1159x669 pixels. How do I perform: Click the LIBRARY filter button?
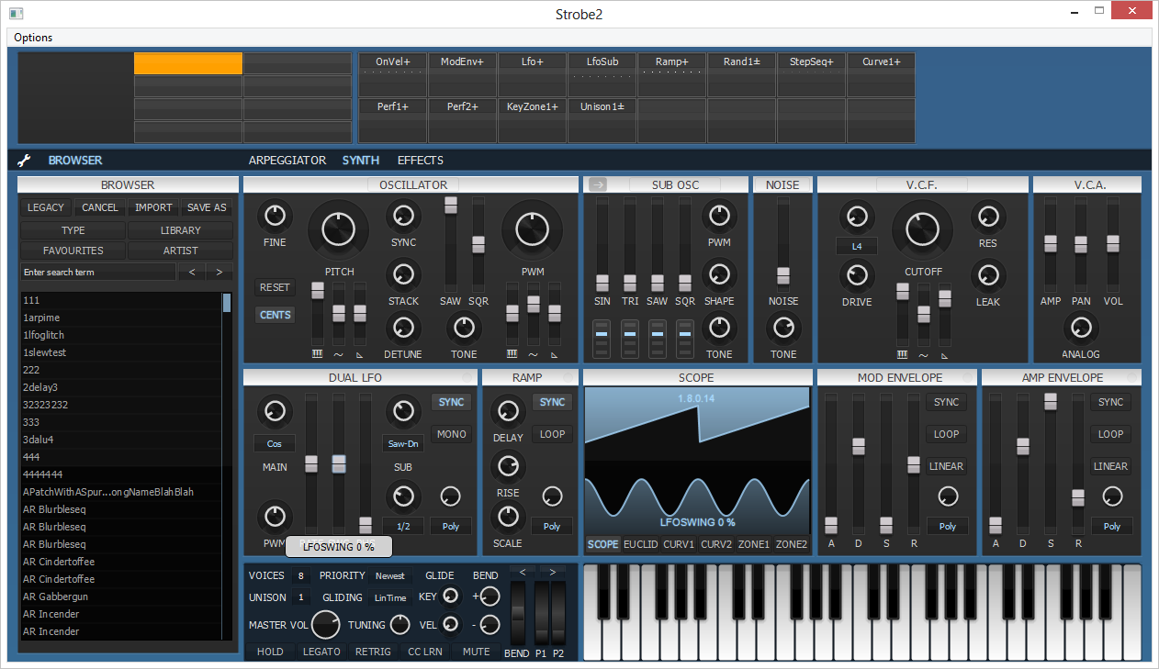tap(180, 230)
